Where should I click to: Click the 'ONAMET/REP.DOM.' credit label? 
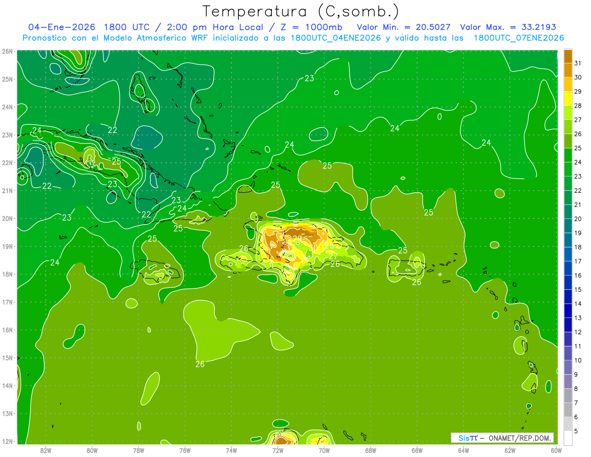pos(520,438)
